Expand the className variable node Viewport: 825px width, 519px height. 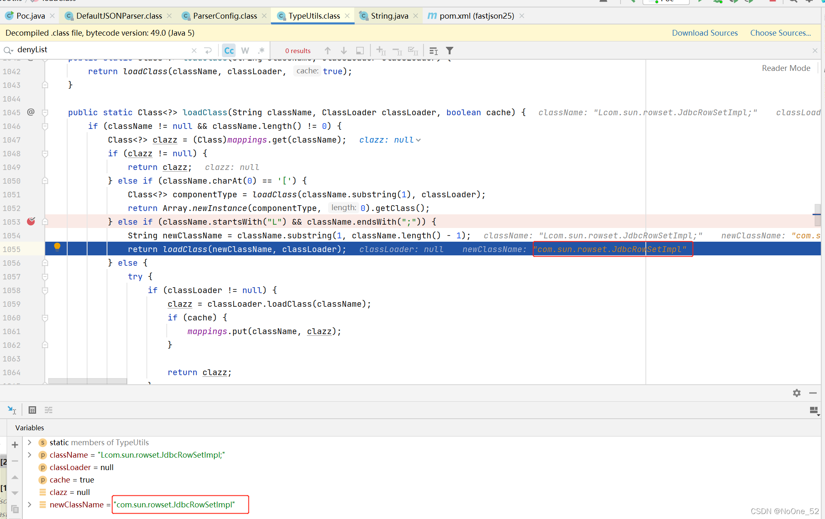click(x=30, y=455)
